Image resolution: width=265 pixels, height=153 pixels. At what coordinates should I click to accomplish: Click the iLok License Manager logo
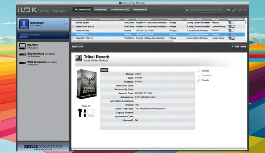pyautogui.click(x=42, y=10)
